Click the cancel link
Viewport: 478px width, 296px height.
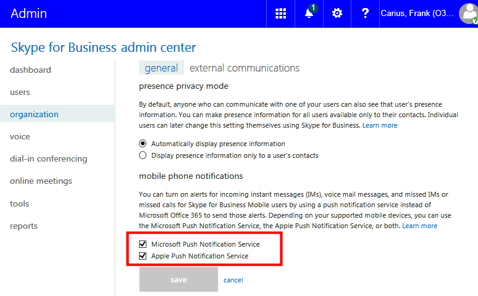tap(233, 280)
